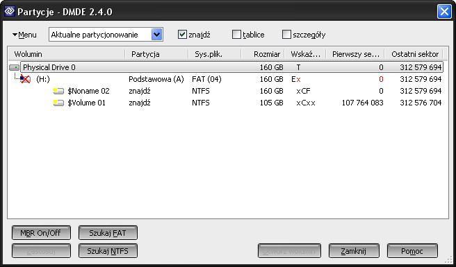
Task: Click the DMDE app icon in title bar
Action: 10,11
